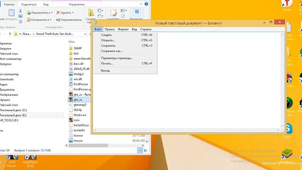Click the scissors Cut icon in Explorer ribbon
The image size is (302, 170).
20,11
